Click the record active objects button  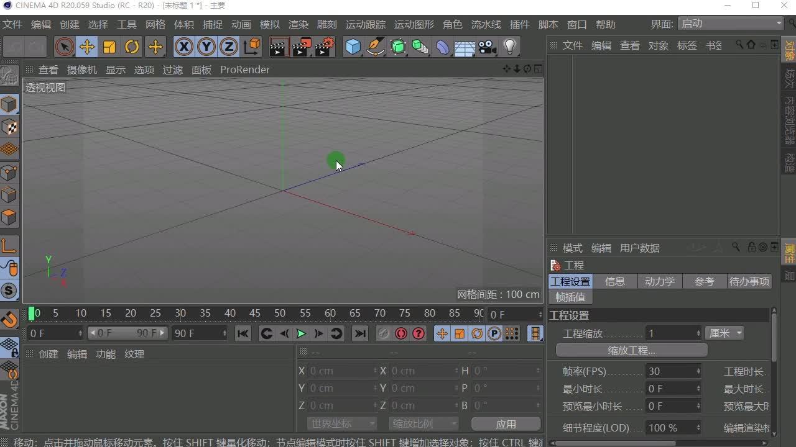383,333
